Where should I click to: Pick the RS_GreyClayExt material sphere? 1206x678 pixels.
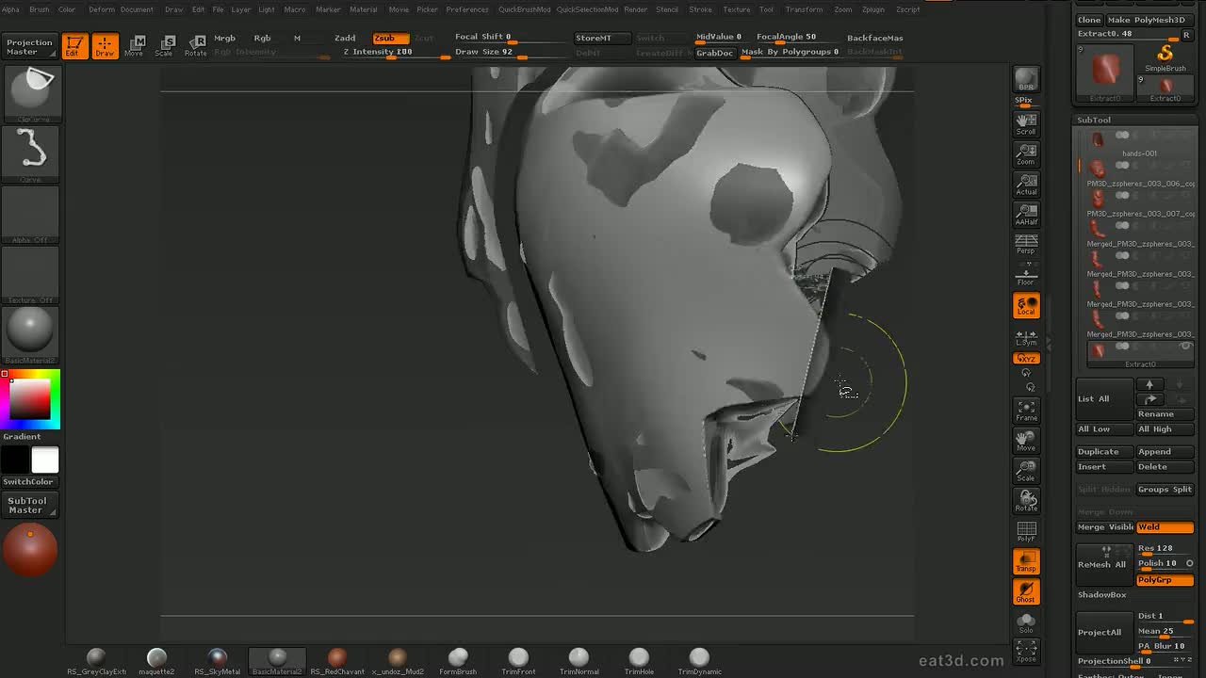pyautogui.click(x=96, y=661)
